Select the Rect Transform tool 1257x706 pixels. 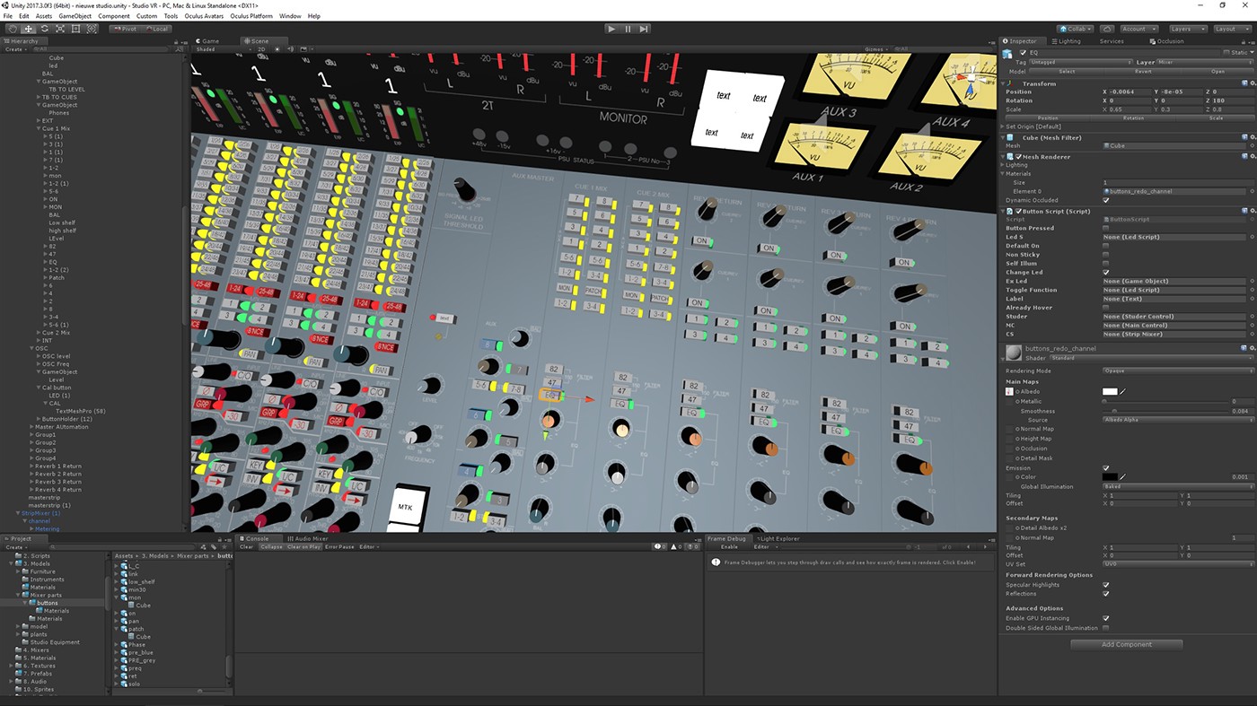[x=75, y=29]
